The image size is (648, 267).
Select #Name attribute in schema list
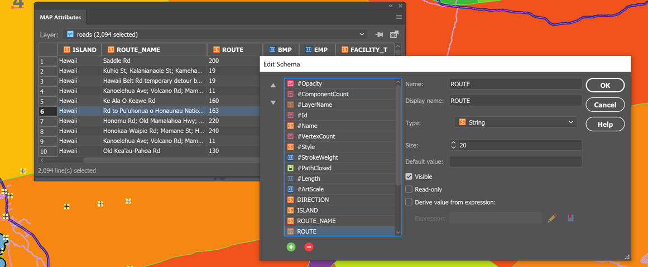pos(340,126)
